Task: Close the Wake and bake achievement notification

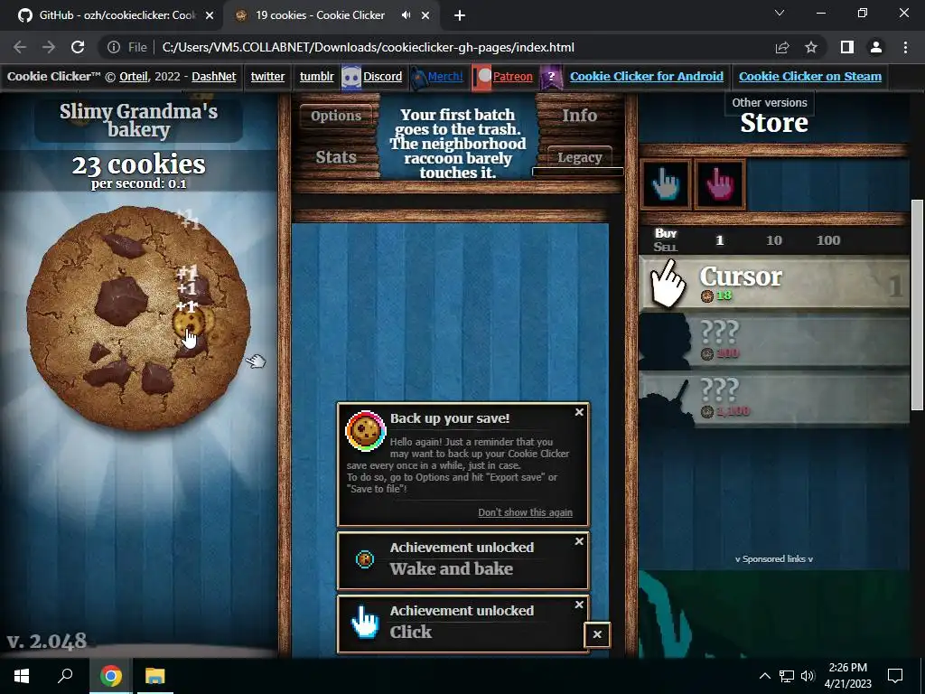Action: [579, 541]
